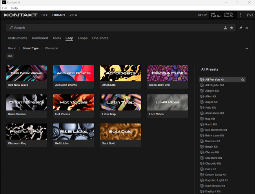Screen dimensions: 255x194
Task: Open the SHOP link
Action: (202, 15)
